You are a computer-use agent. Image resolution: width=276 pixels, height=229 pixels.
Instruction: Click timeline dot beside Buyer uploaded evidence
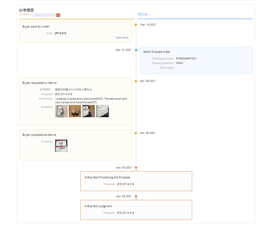136,133
